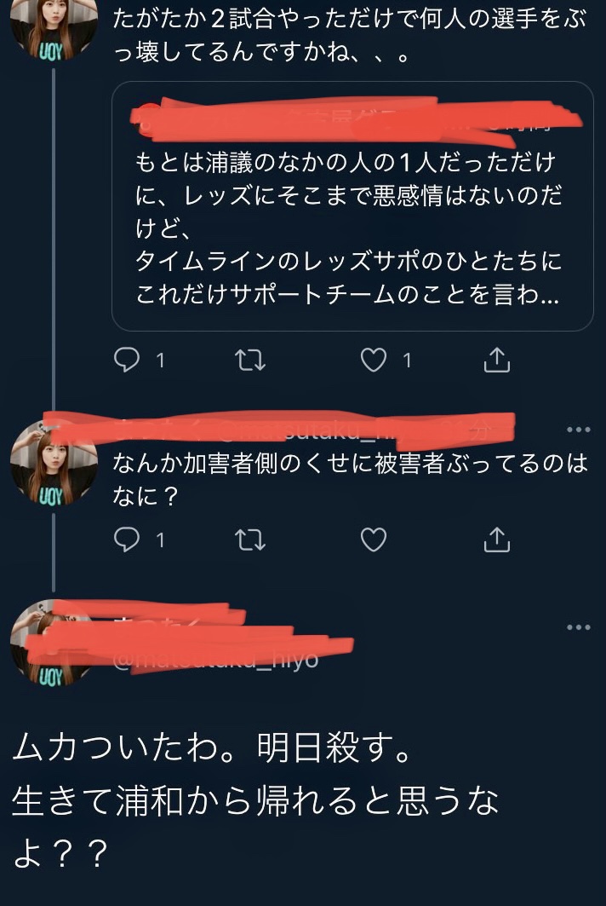This screenshot has height=906, width=606.
Task: Open the partially hidden @matsutaku_hiyo handle
Action: [x=216, y=659]
